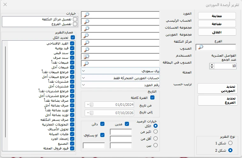This screenshot has height=158, width=242.
Task: Enable تفصيل الفروع checkbox
Action: tap(75, 24)
